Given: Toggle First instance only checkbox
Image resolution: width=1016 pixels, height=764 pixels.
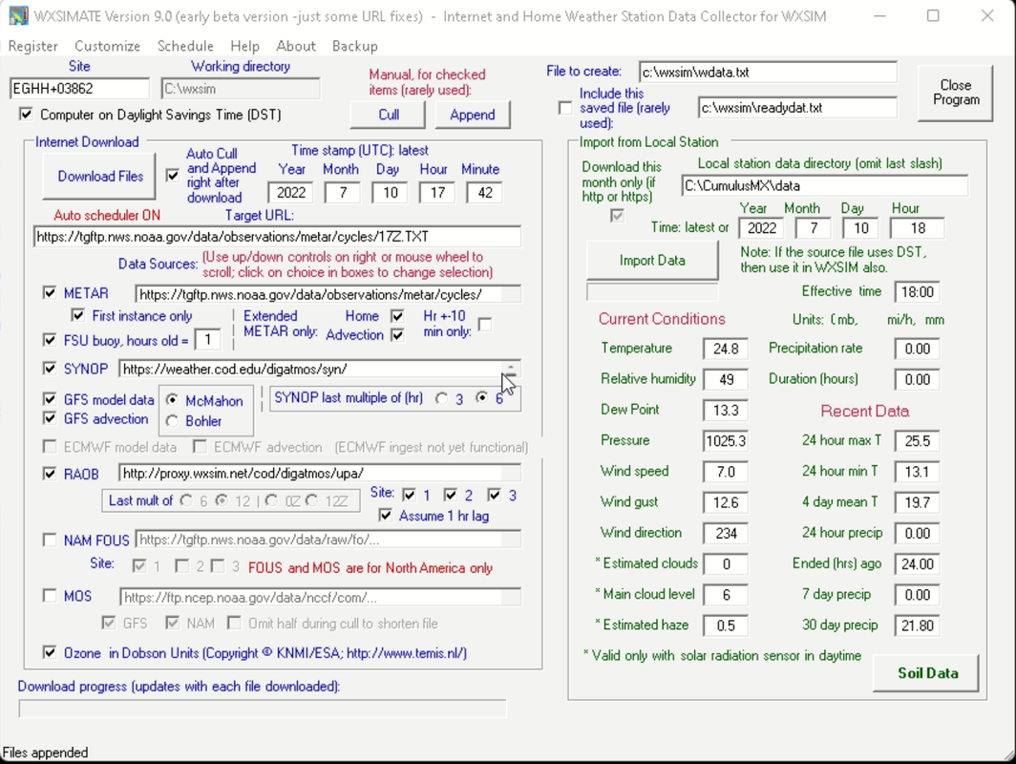Looking at the screenshot, I should click(77, 315).
